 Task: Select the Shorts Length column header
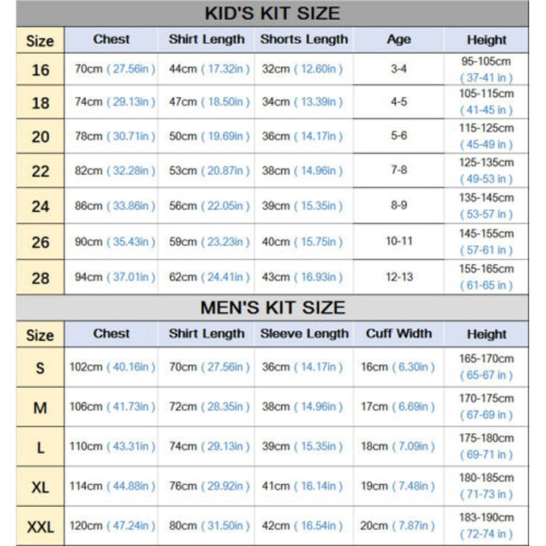tap(304, 39)
